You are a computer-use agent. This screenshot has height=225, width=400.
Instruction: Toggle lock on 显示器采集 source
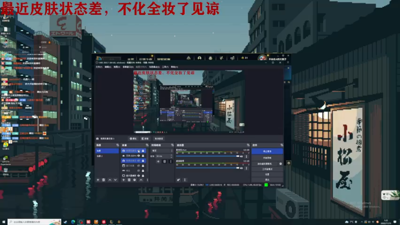point(143,175)
